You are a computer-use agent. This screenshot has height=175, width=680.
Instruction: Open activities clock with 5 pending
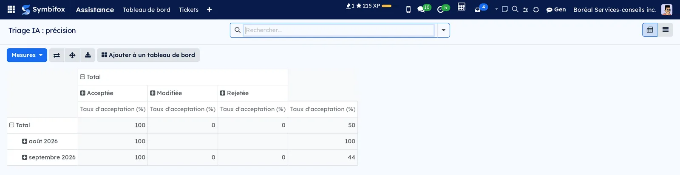443,8
